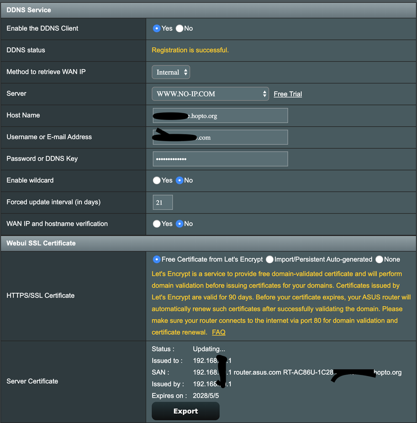Click the Username or E-mail Address field
Image resolution: width=417 pixels, height=423 pixels.
click(x=220, y=137)
